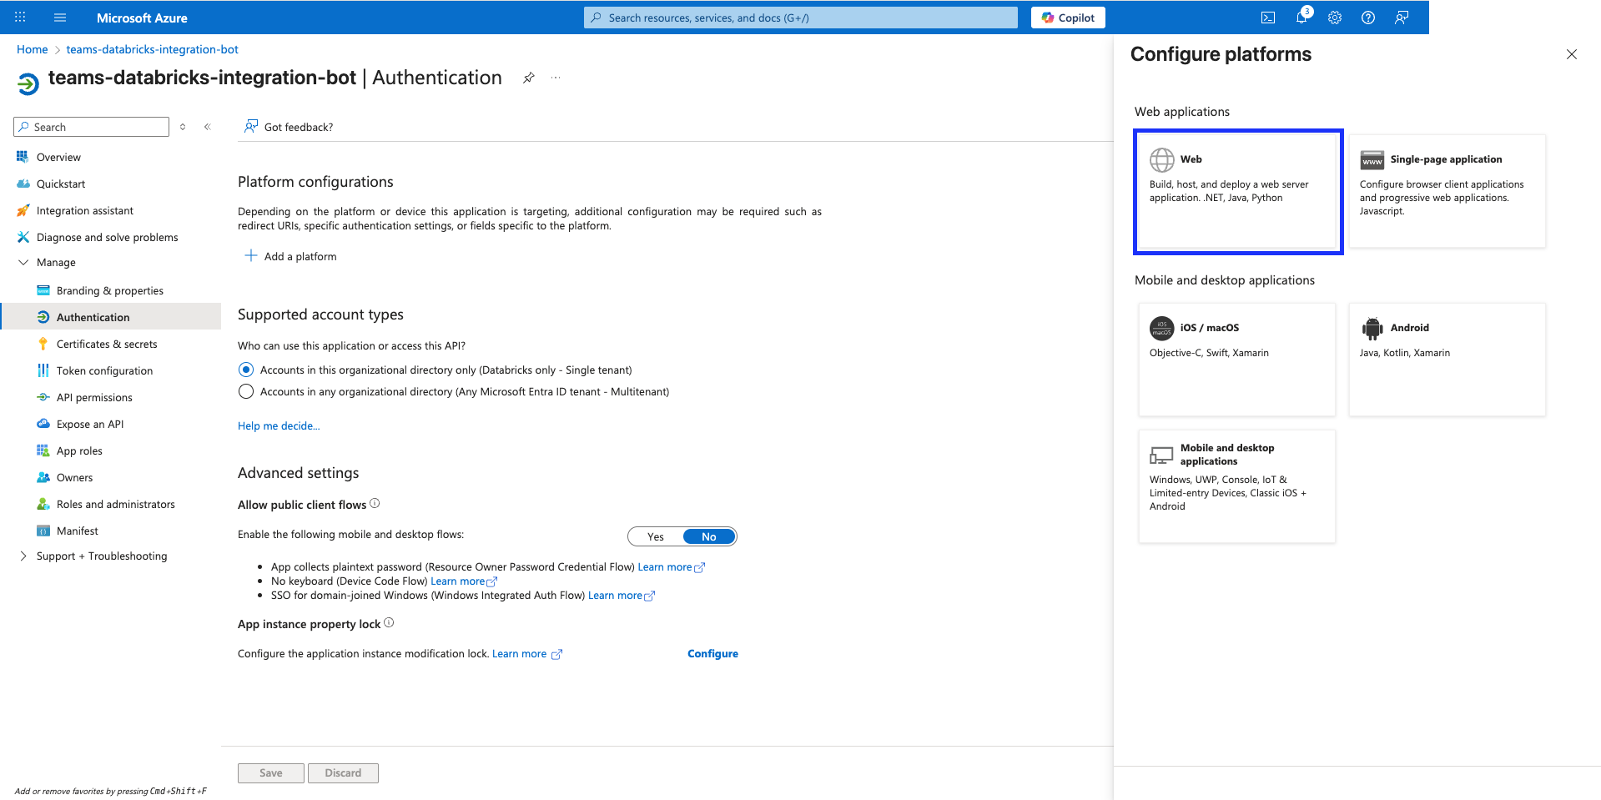
Task: Focus the global search resources field
Action: click(x=801, y=18)
